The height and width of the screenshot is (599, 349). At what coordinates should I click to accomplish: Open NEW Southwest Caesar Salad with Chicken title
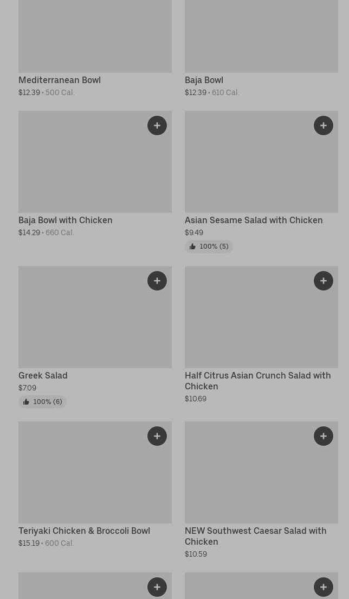(x=255, y=536)
